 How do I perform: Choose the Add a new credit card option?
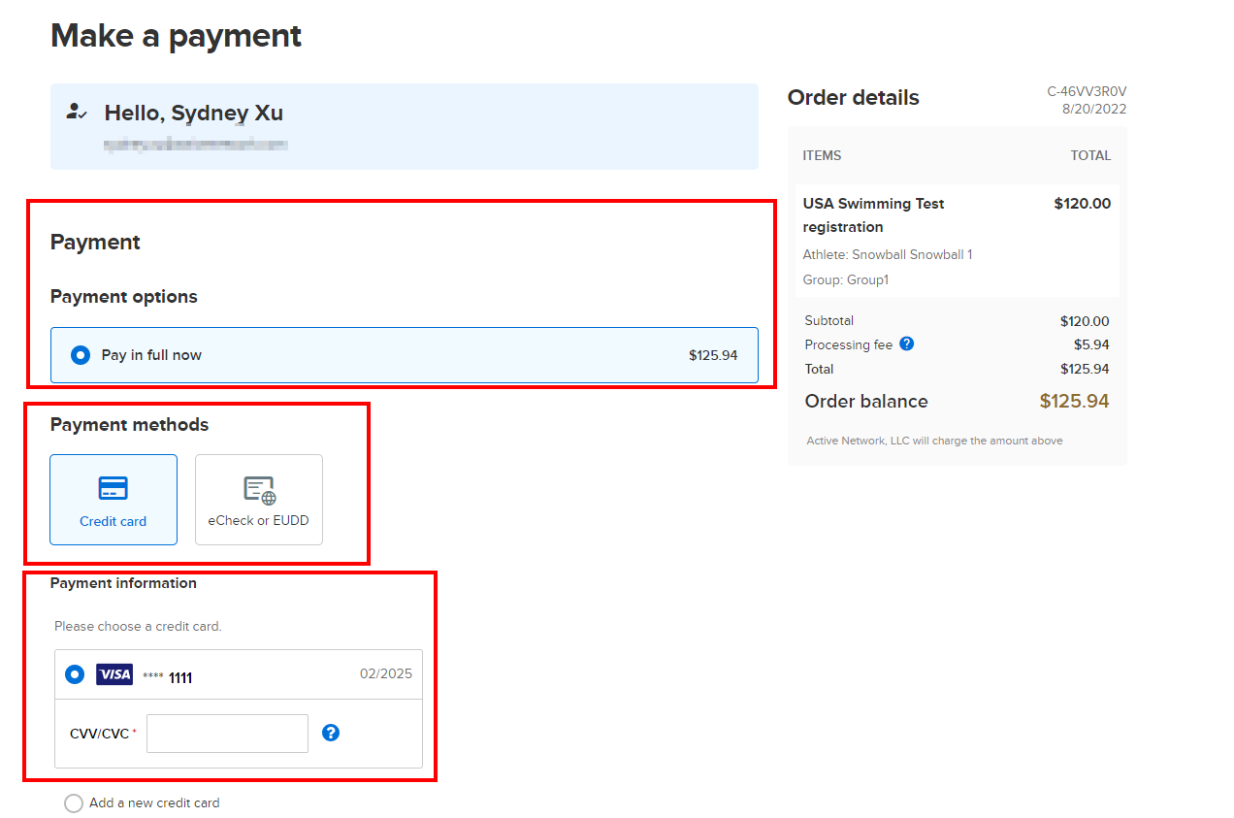[x=74, y=803]
